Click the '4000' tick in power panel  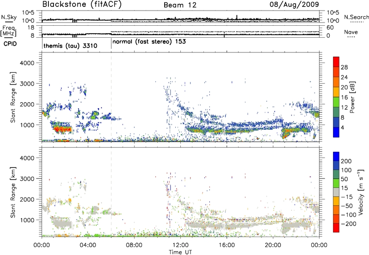[27, 63]
